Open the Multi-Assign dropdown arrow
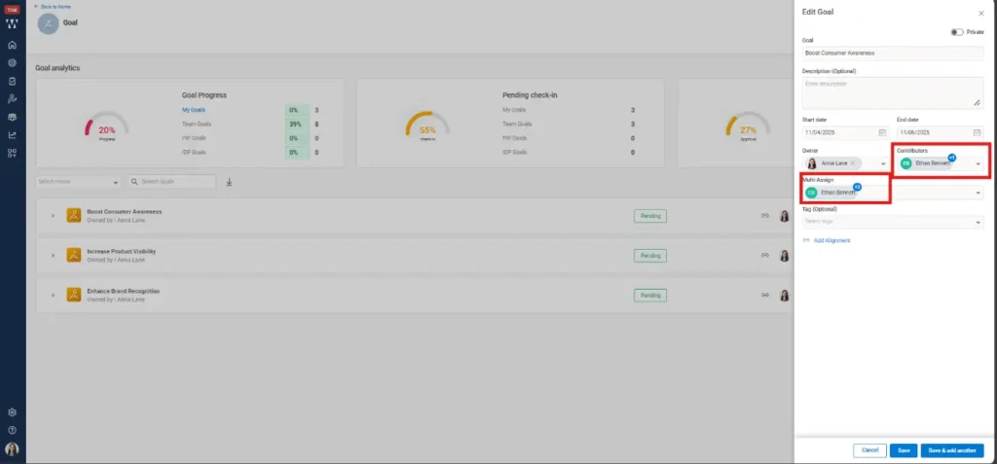 978,193
